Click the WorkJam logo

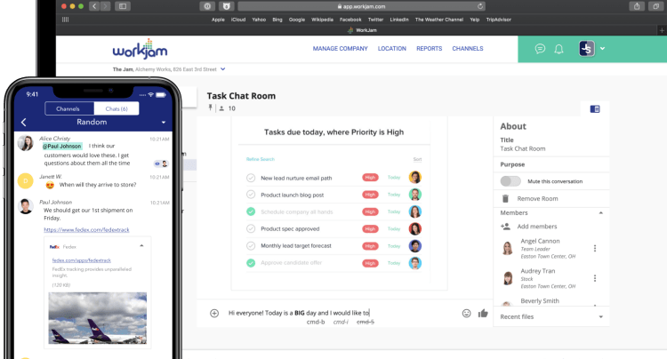pyautogui.click(x=140, y=49)
